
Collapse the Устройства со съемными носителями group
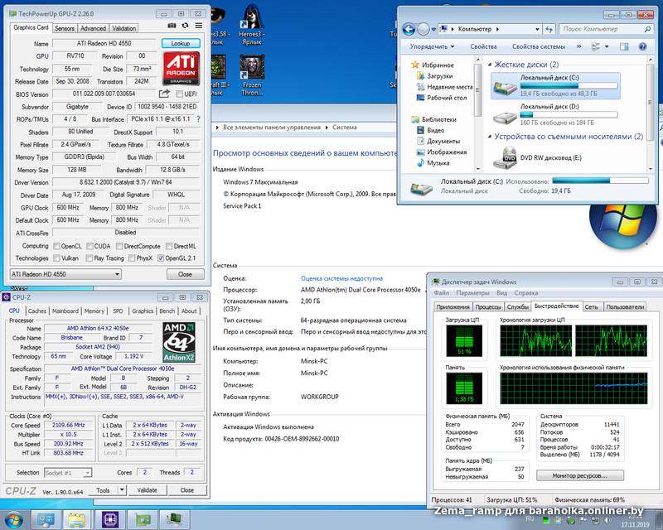pos(490,137)
